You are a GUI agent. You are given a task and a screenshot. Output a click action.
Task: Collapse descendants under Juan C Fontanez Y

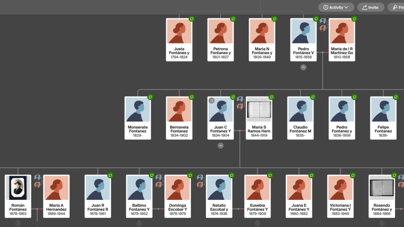click(221, 146)
